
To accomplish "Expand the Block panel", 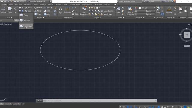I will point(121,17).
